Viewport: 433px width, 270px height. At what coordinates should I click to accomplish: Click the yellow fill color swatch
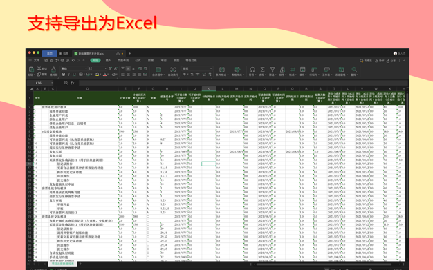(x=98, y=75)
